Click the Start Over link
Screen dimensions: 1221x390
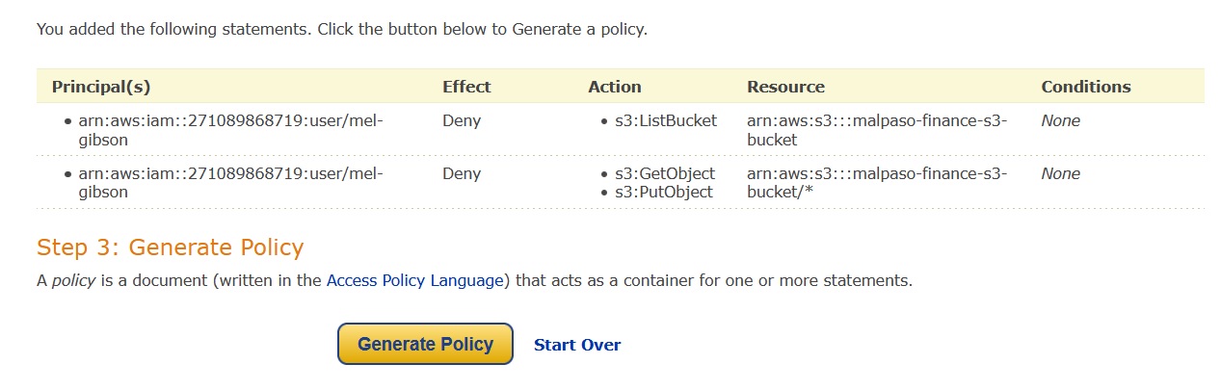(577, 345)
